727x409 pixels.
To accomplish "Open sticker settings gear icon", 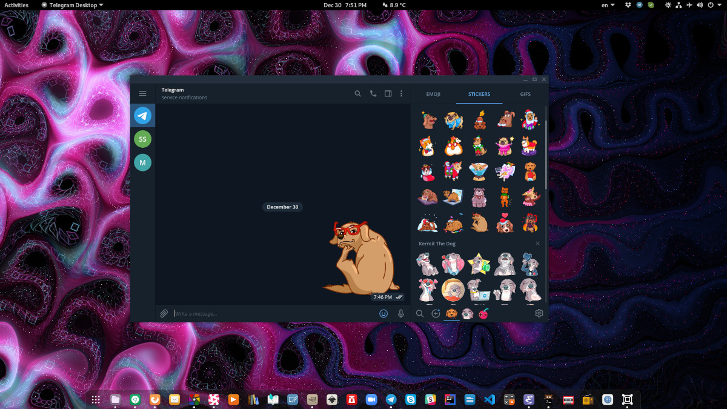I will [x=539, y=313].
